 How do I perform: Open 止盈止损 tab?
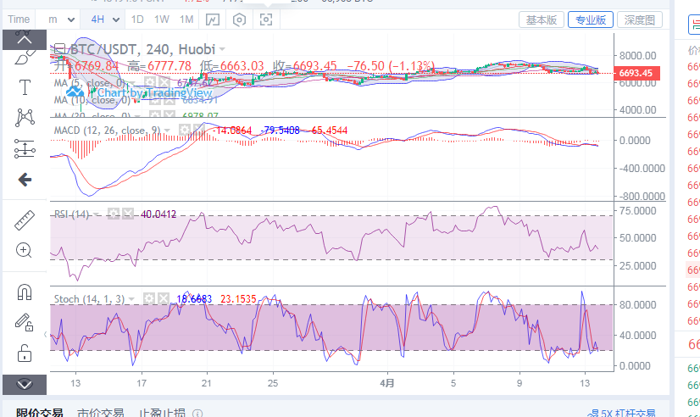coord(162,413)
